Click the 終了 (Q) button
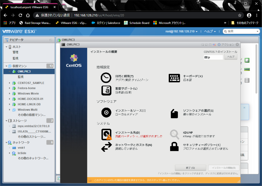The width and height of the screenshot is (262, 186). click(x=190, y=168)
